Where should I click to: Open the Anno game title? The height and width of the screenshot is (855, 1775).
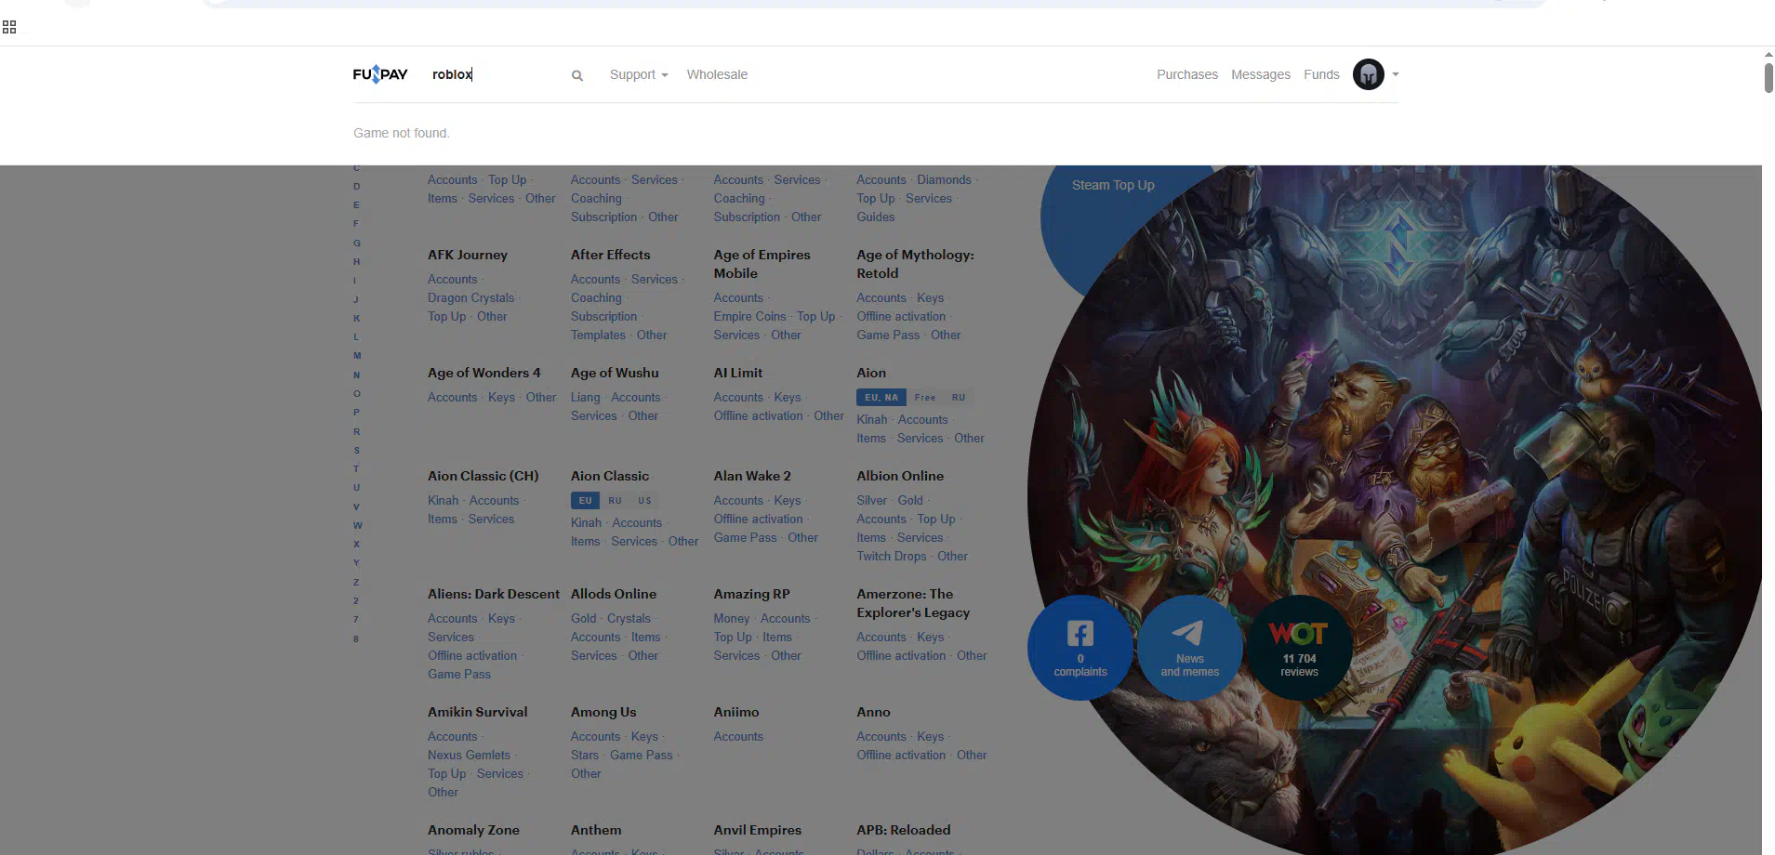[873, 712]
